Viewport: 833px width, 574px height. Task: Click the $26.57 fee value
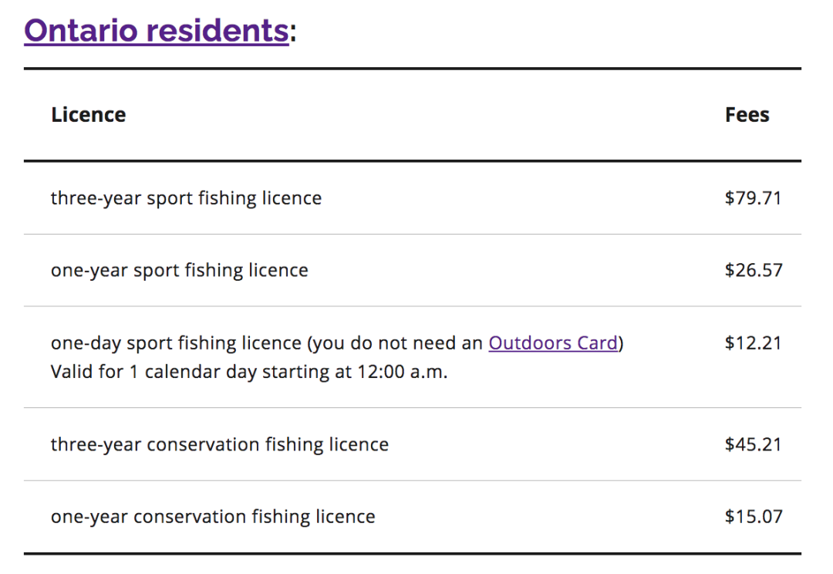[754, 270]
